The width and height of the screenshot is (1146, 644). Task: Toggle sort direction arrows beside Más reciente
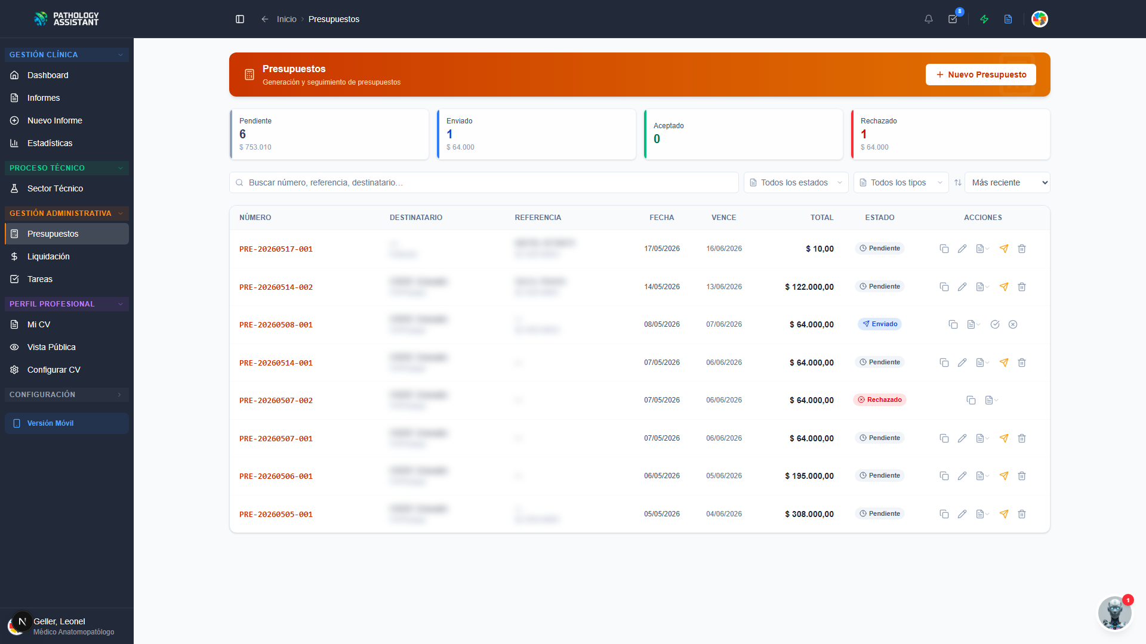tap(958, 182)
